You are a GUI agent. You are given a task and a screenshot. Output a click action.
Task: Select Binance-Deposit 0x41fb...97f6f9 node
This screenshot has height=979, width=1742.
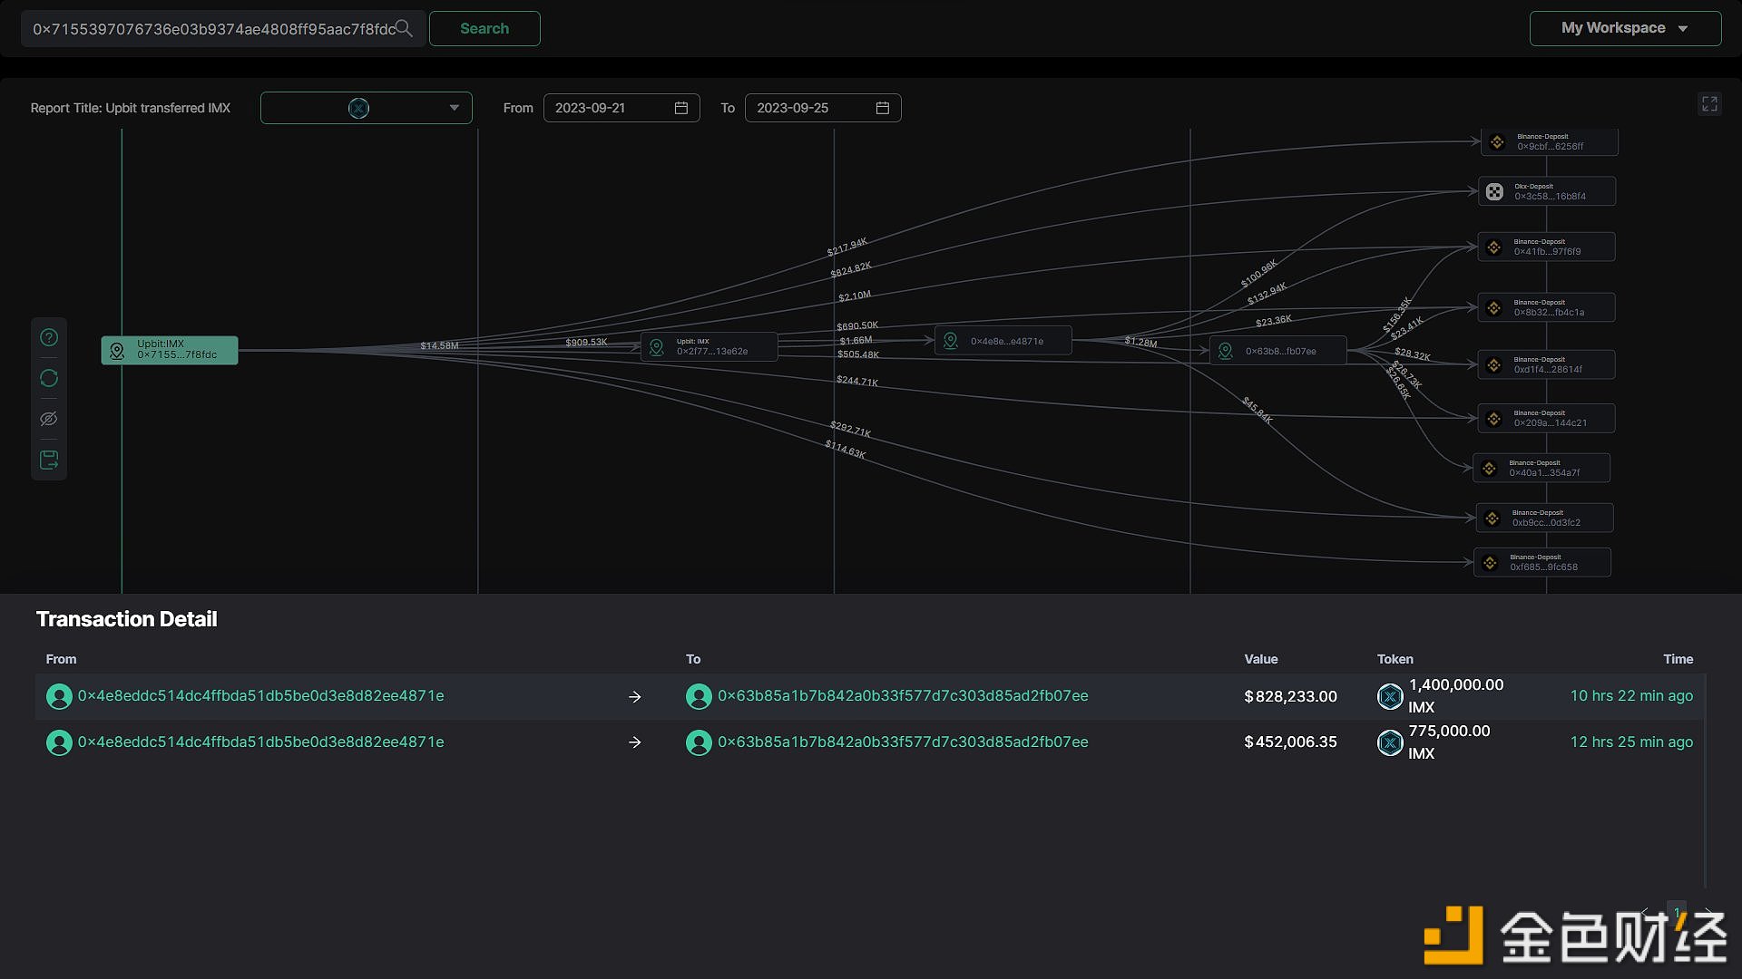(x=1547, y=247)
